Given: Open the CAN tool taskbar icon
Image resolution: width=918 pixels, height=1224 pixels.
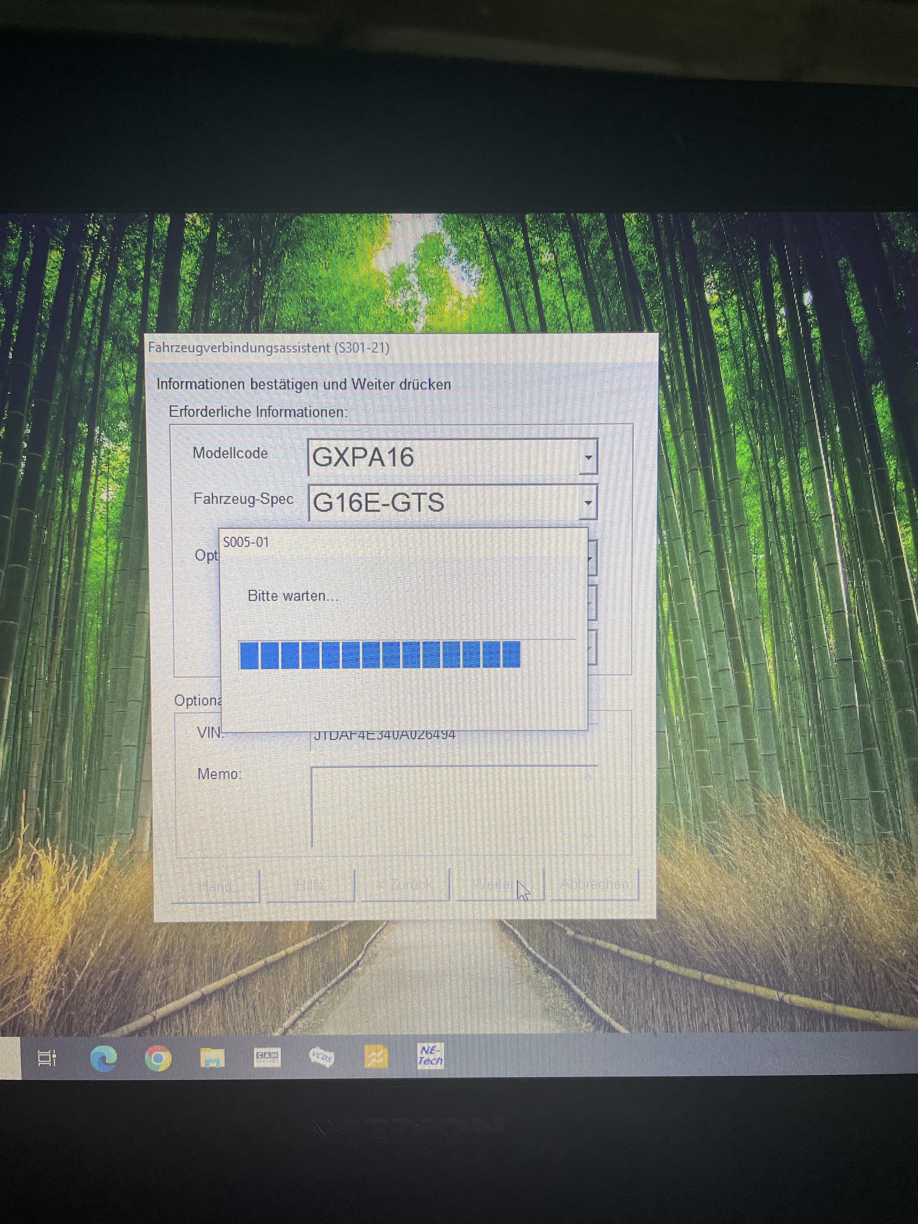Looking at the screenshot, I should [x=267, y=1057].
